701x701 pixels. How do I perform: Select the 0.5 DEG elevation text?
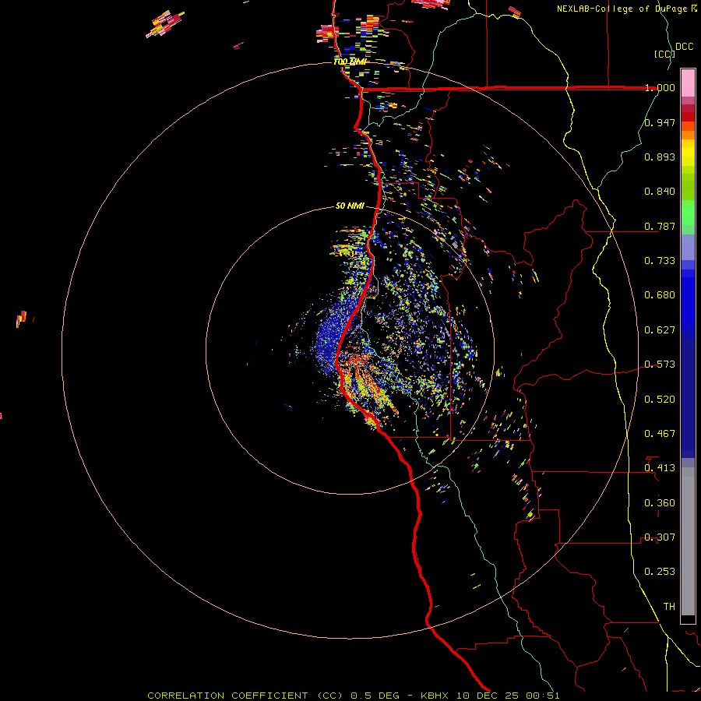click(x=376, y=696)
